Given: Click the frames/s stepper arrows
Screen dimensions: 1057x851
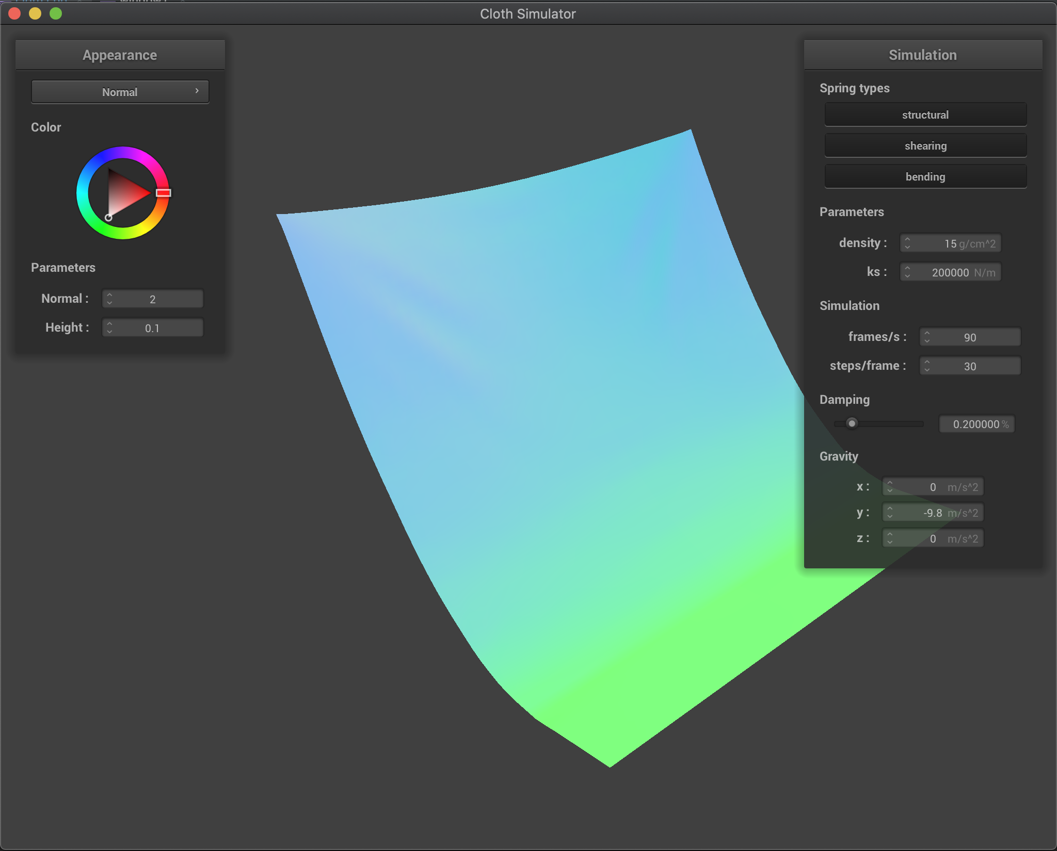Looking at the screenshot, I should pos(927,337).
